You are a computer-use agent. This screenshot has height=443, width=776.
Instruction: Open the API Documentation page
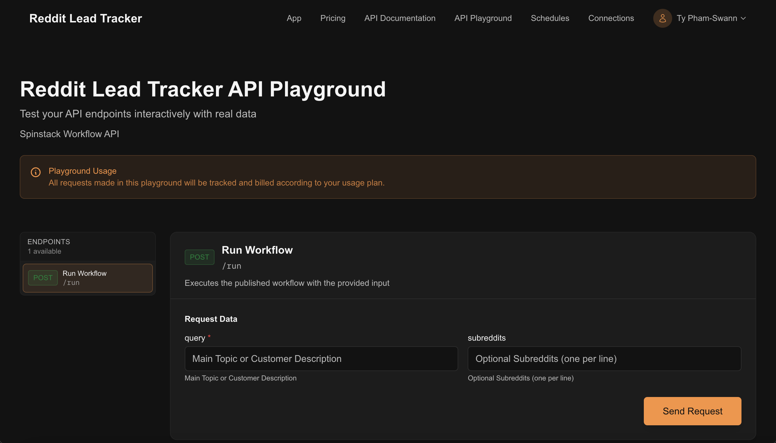400,18
